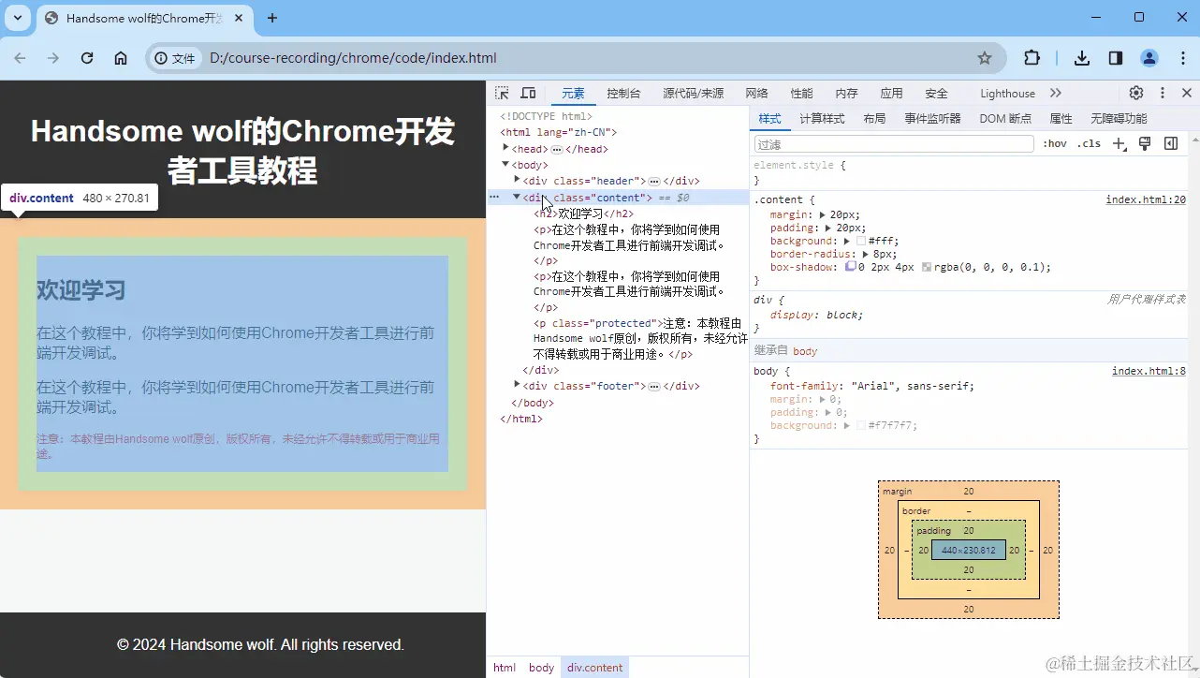Toggle the device toolbar icon
Screen dimensions: 1200x678
(528, 93)
